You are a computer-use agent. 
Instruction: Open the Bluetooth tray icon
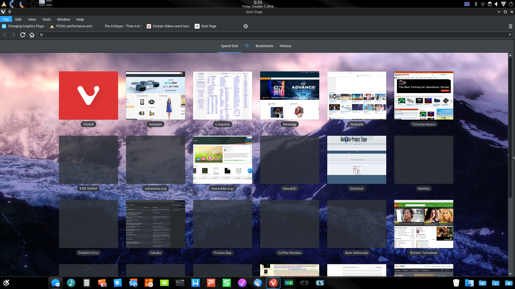(x=476, y=4)
